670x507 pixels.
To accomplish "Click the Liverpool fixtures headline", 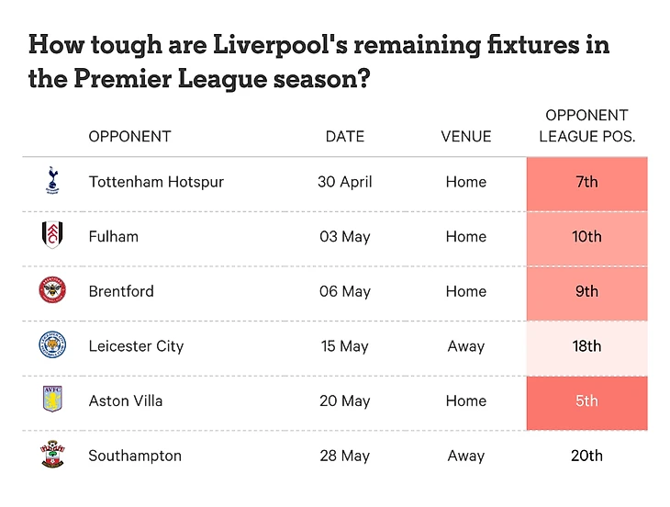I will coord(318,62).
